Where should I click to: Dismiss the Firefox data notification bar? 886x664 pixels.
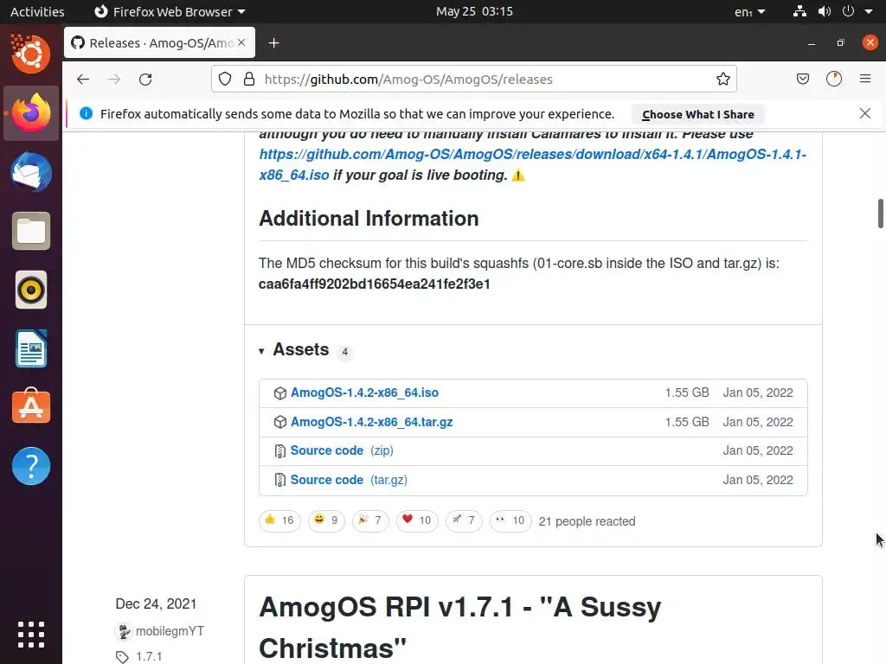865,113
